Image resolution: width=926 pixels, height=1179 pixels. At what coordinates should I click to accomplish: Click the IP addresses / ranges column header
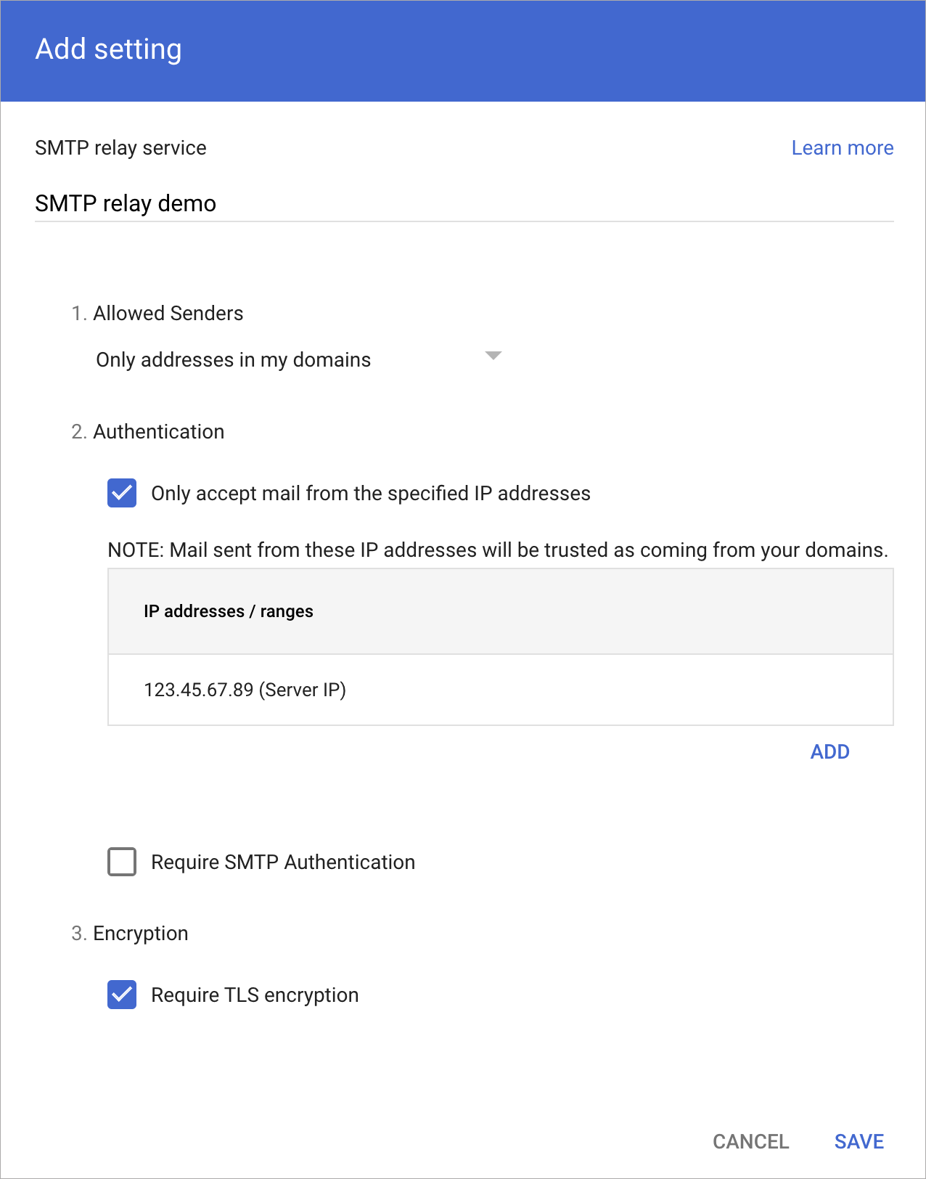(x=229, y=611)
